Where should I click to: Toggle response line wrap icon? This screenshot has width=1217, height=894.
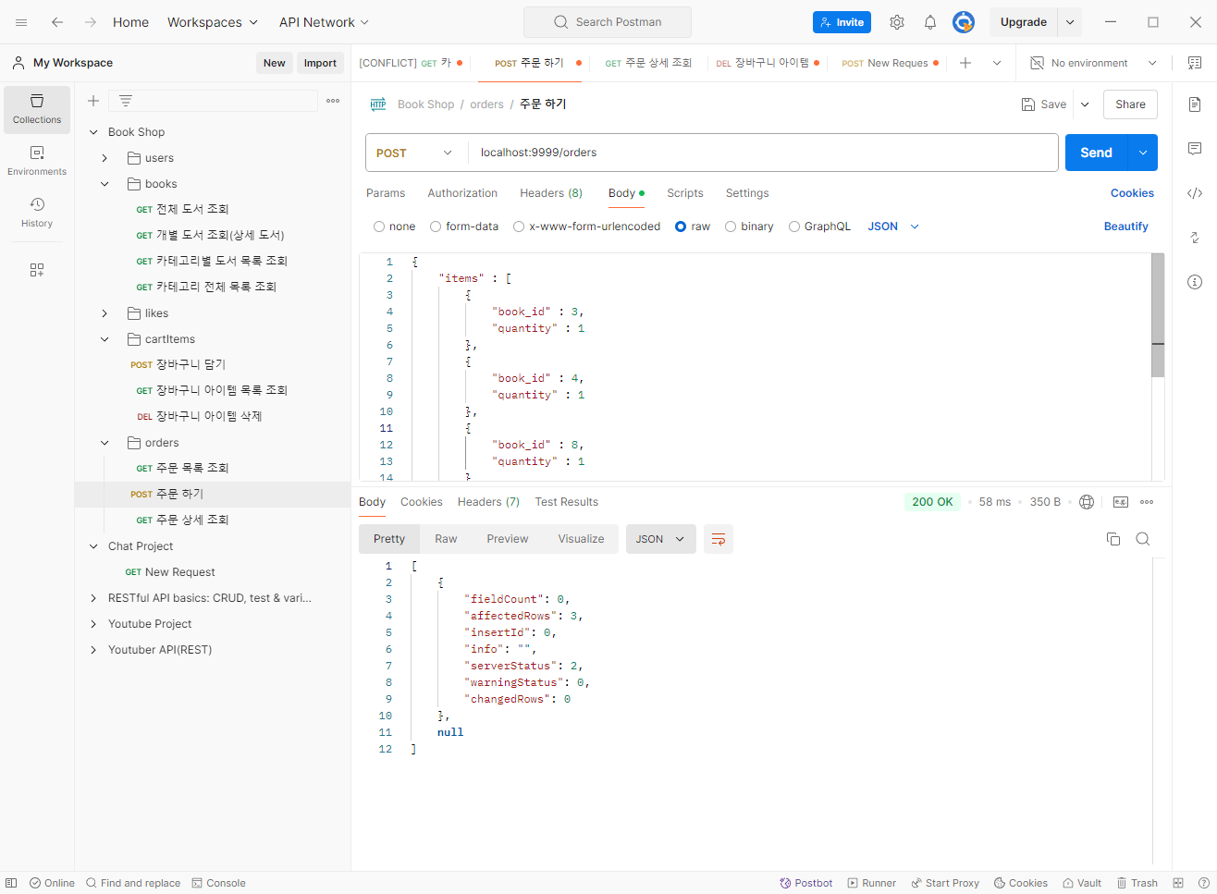pos(719,539)
